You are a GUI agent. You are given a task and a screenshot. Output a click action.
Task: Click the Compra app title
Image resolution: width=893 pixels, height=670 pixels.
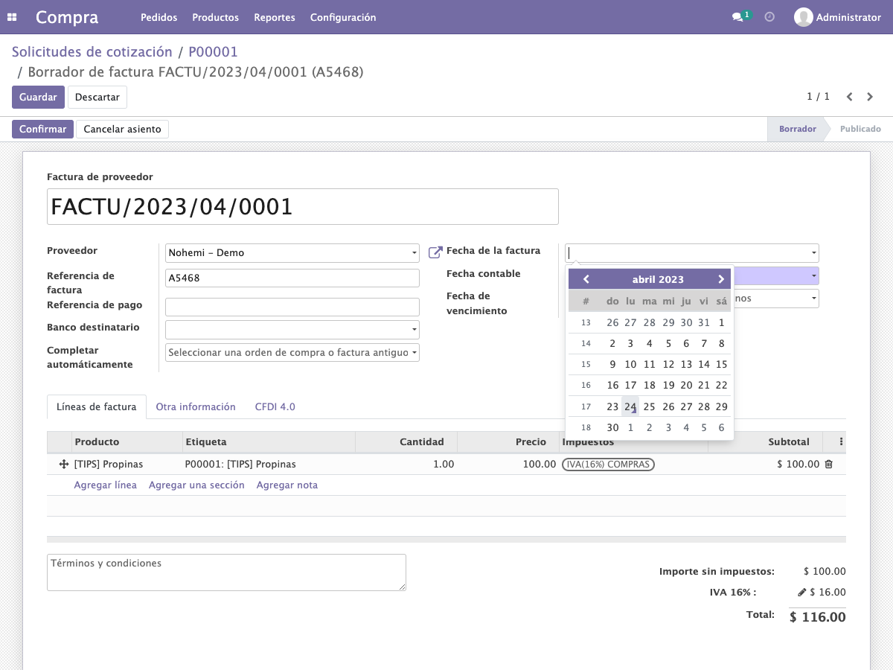[x=67, y=17]
